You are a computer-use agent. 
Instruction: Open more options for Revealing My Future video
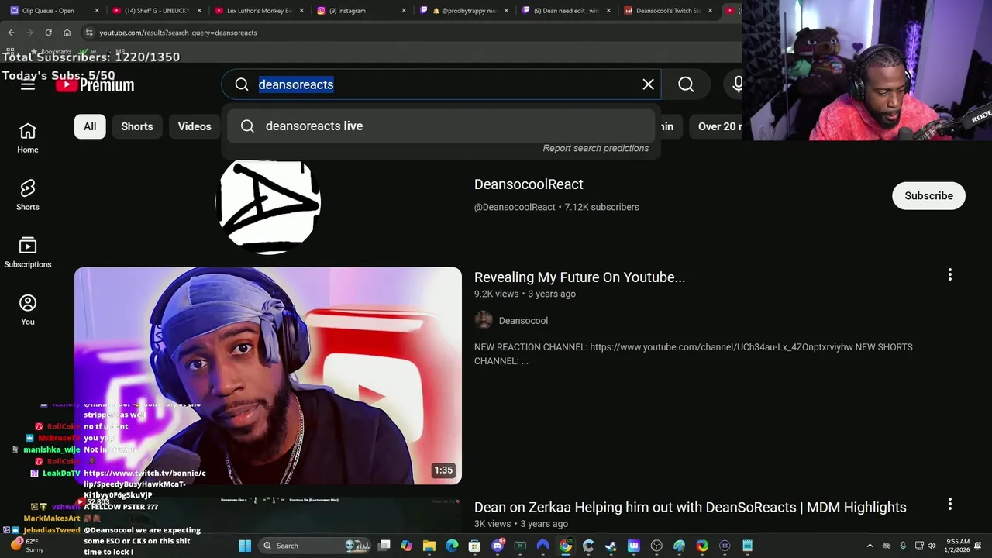[949, 275]
